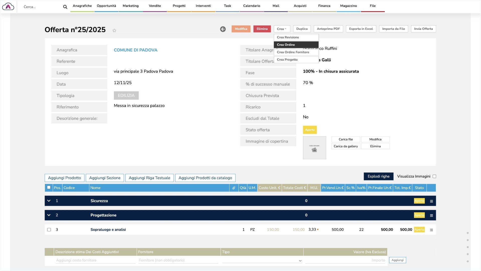This screenshot has height=271, width=481.
Task: Mark offer as favorite with star icon
Action: tap(114, 30)
